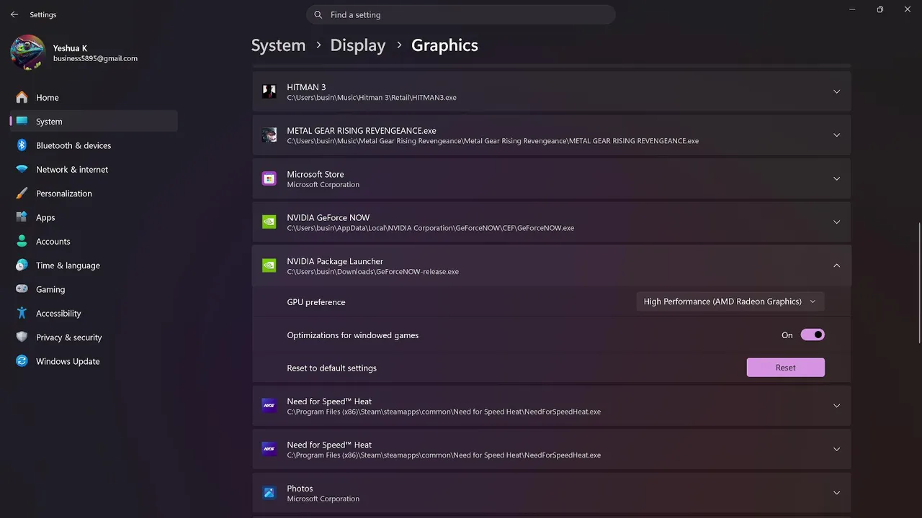Image resolution: width=922 pixels, height=518 pixels.
Task: Click the GPU preference label
Action: point(316,302)
